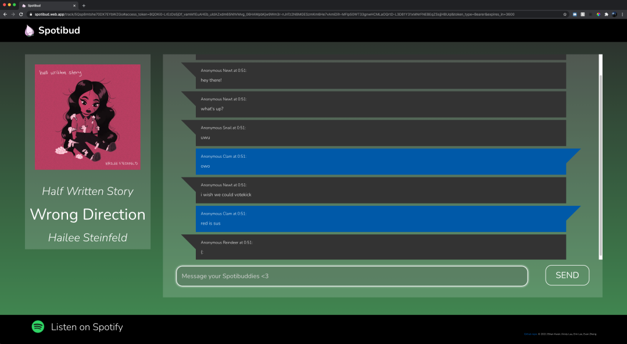
Task: Click the SEND button
Action: 567,275
